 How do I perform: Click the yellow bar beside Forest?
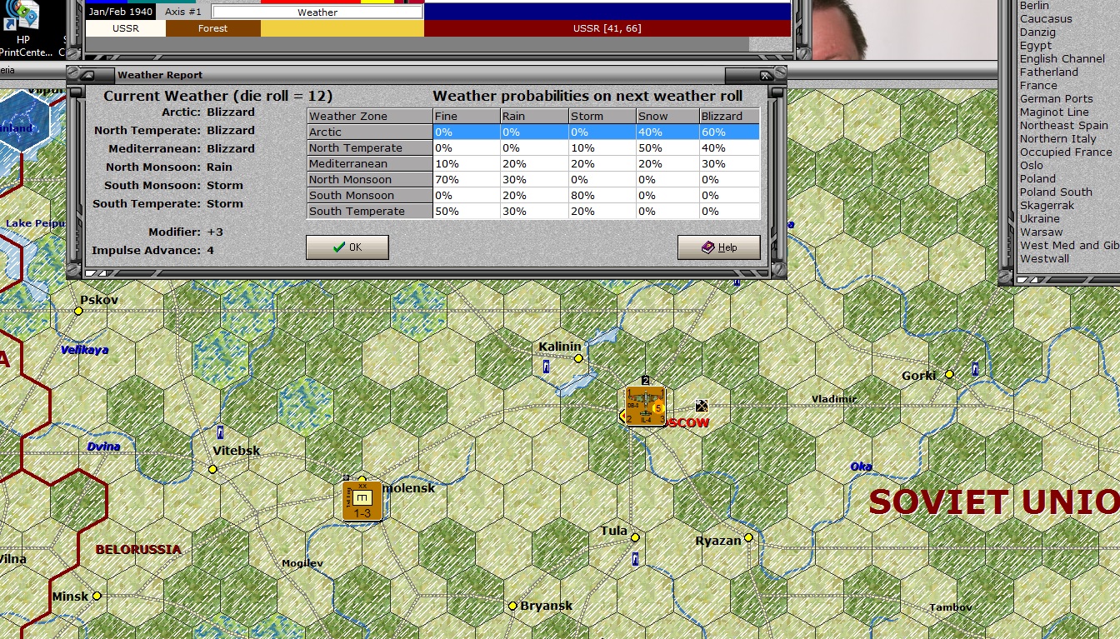tap(342, 28)
